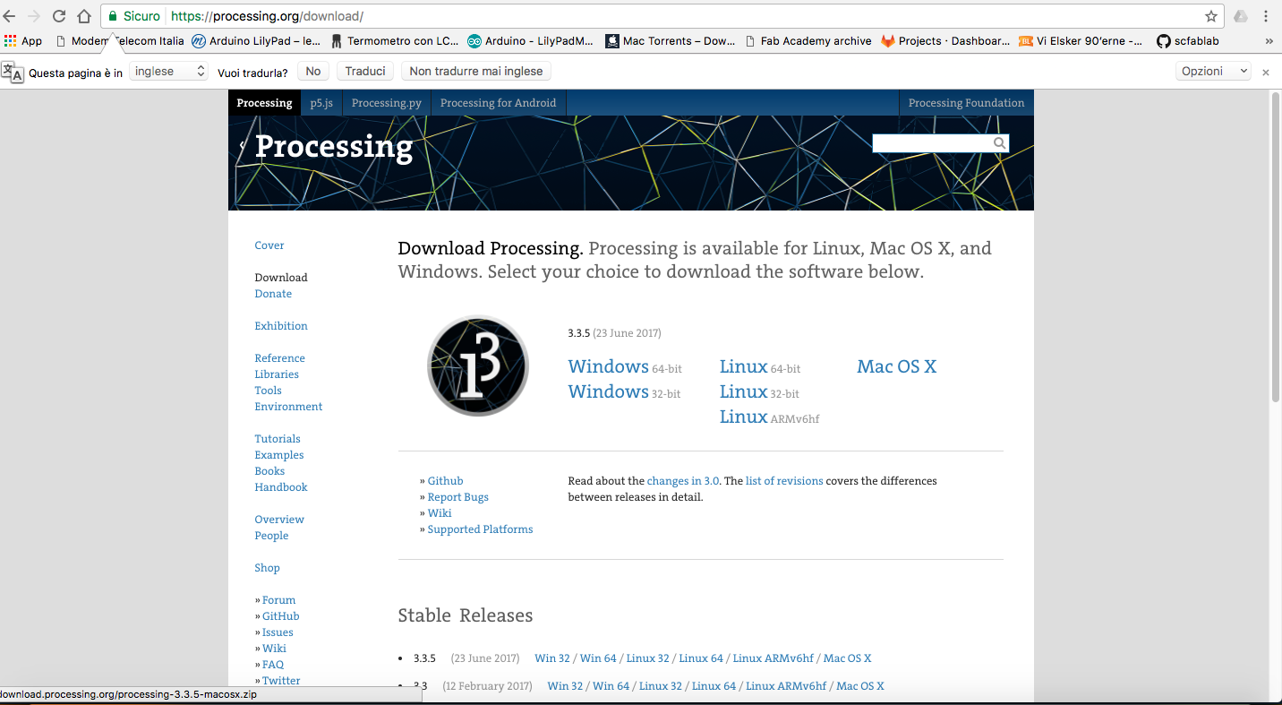Open the Github link in main content
Viewport: 1282px width, 705px height.
[x=445, y=481]
